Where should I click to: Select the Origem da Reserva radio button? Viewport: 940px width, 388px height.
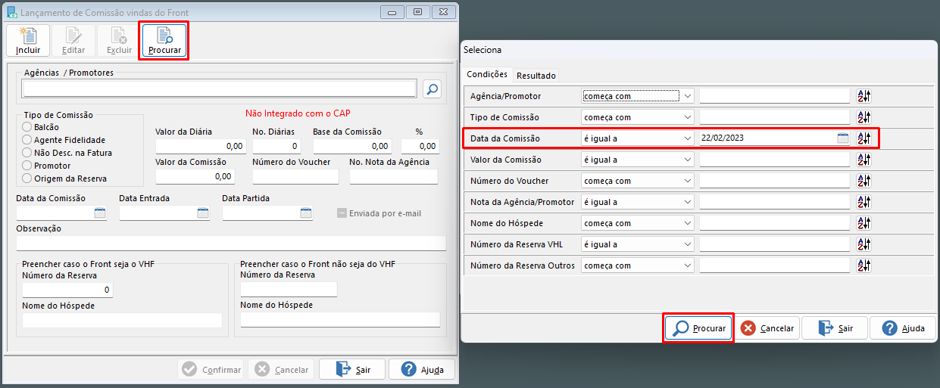(x=28, y=178)
